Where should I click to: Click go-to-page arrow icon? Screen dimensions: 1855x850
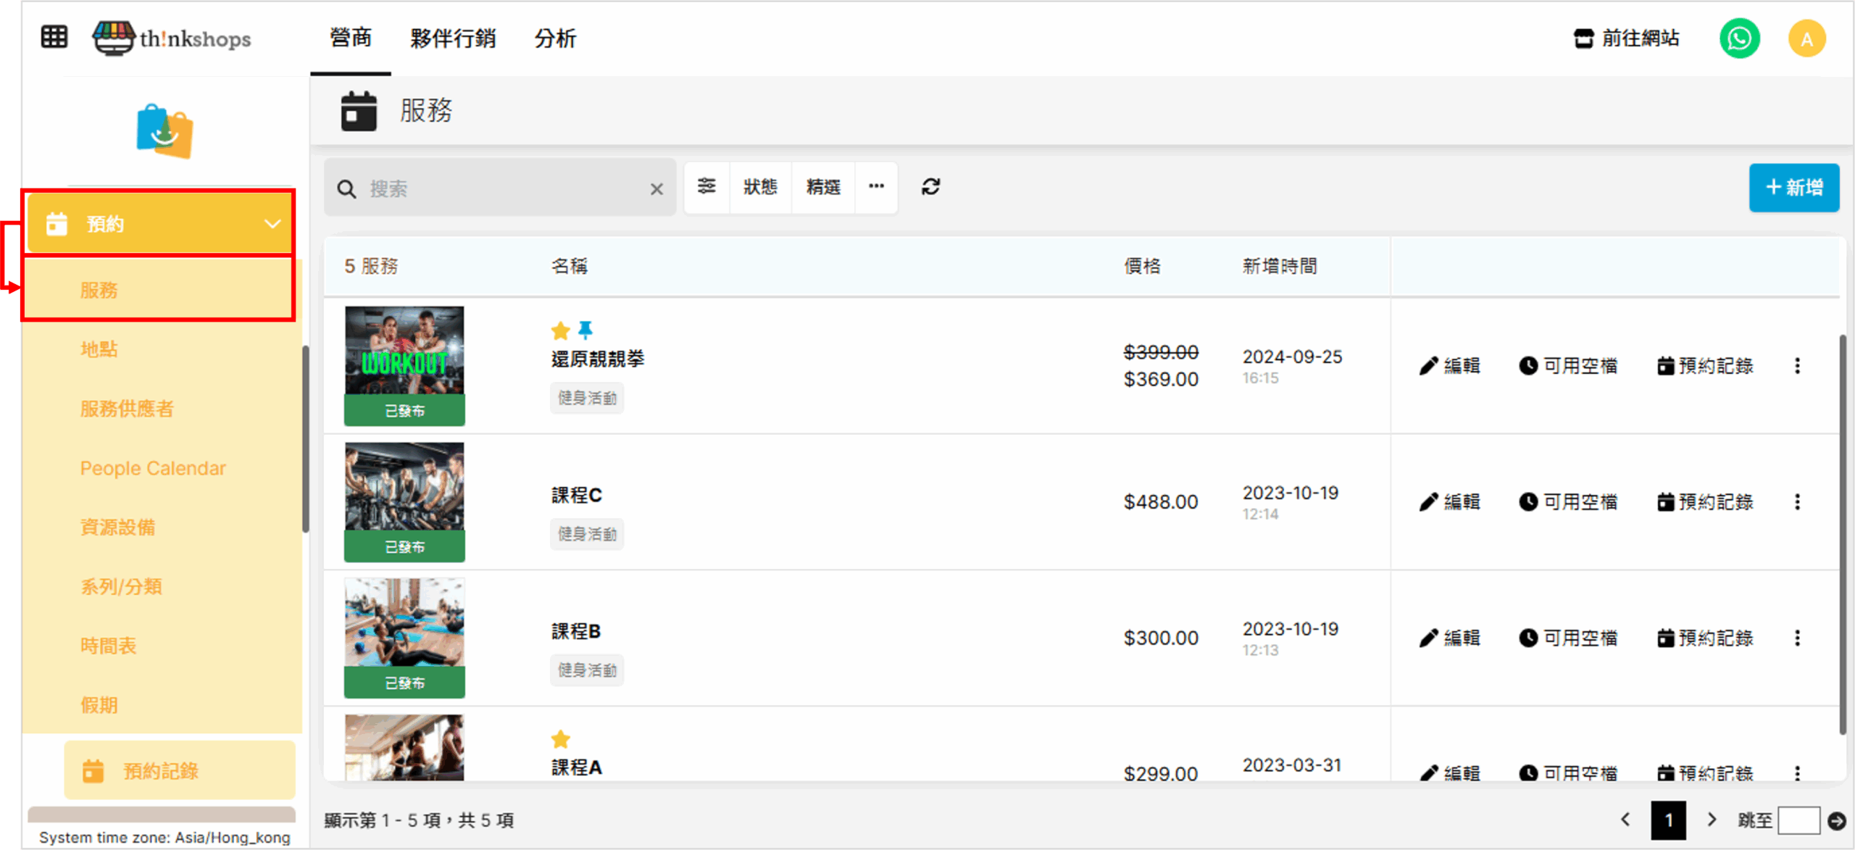point(1836,820)
